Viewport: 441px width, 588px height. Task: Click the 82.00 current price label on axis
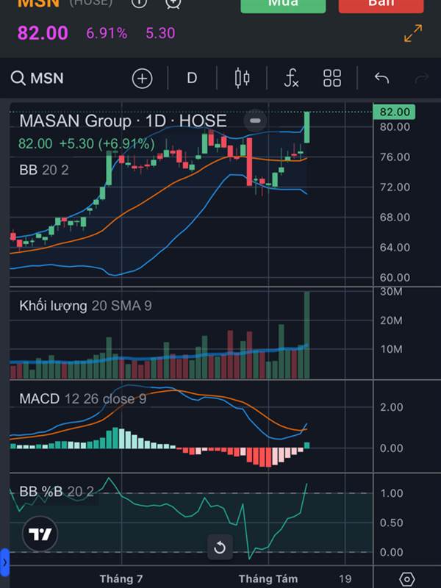click(x=395, y=112)
